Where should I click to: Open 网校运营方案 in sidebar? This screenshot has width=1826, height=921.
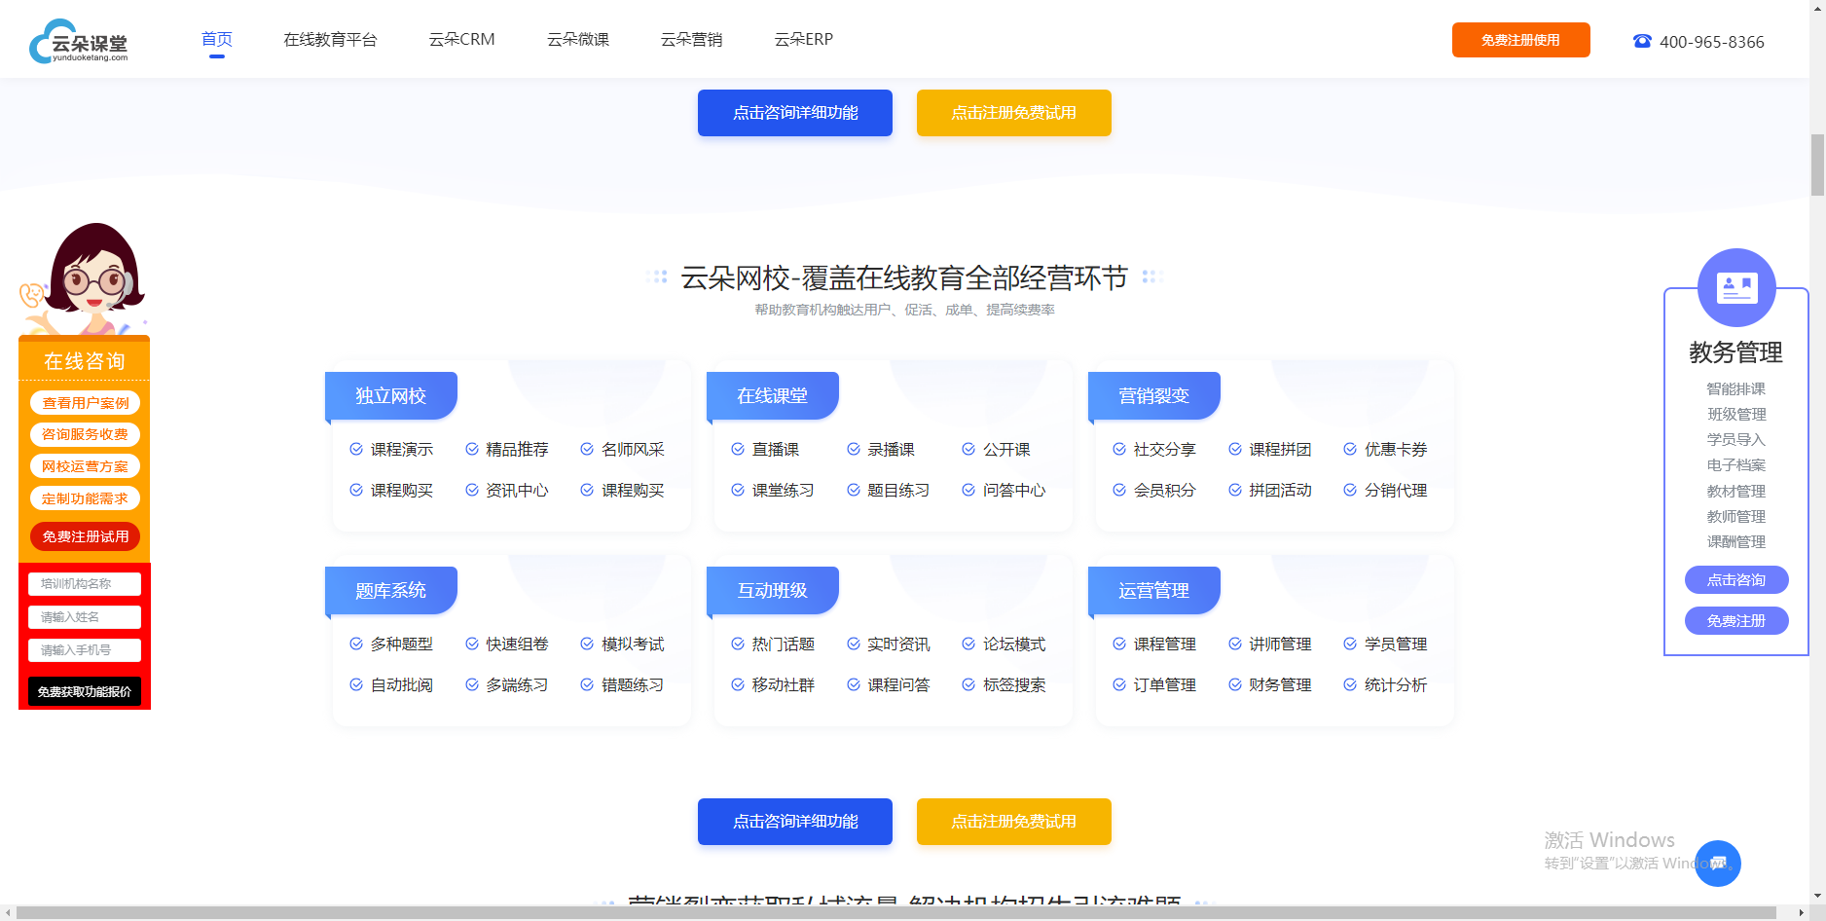[85, 466]
